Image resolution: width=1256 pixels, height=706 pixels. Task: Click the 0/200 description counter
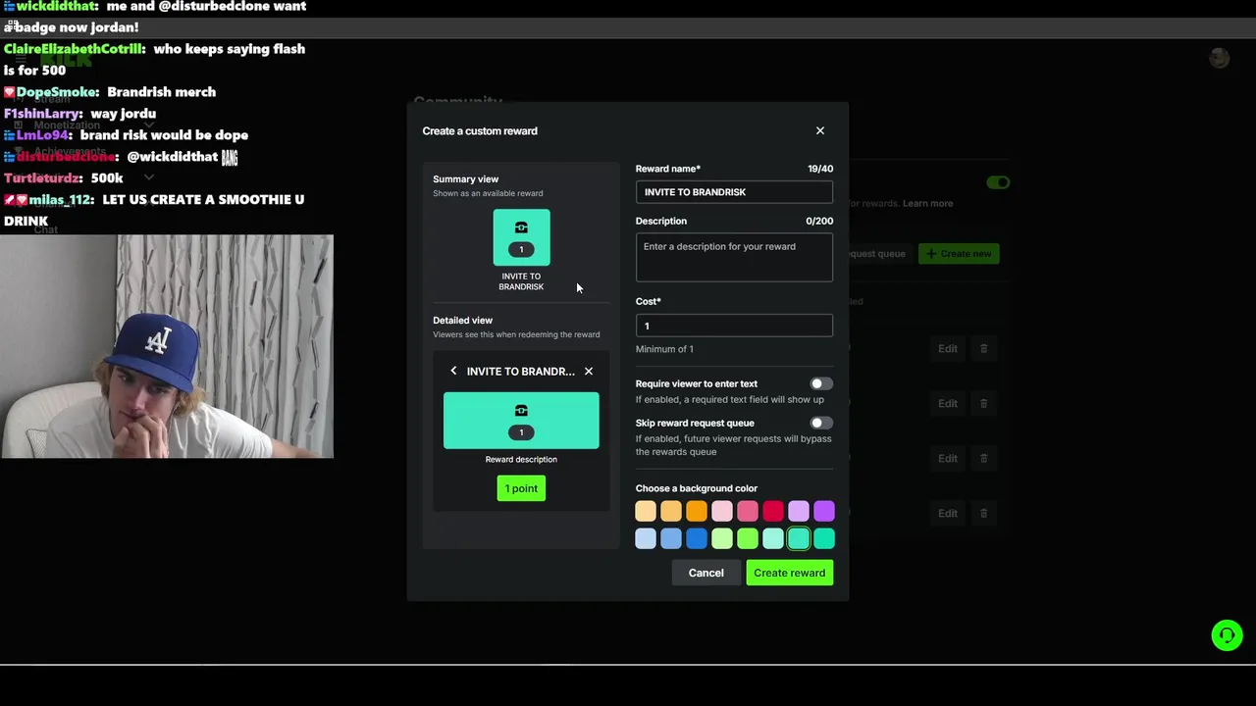[819, 222]
